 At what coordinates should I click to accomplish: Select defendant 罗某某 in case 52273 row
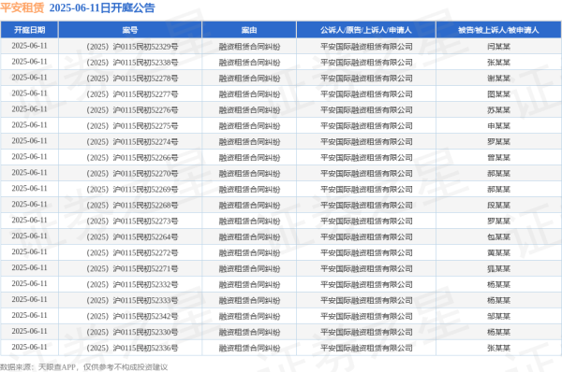(498, 222)
